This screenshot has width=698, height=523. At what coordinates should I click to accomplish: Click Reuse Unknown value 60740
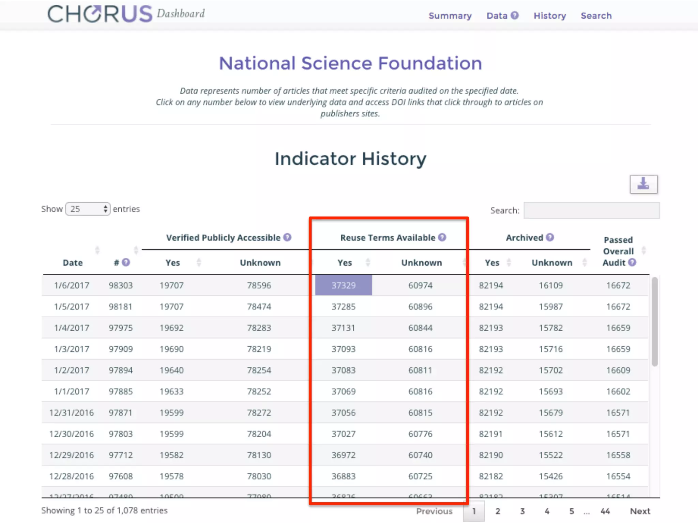pos(421,455)
